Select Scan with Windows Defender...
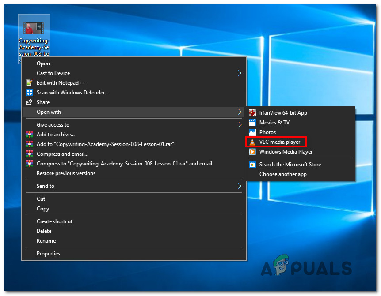The image size is (381, 296). tap(134, 92)
